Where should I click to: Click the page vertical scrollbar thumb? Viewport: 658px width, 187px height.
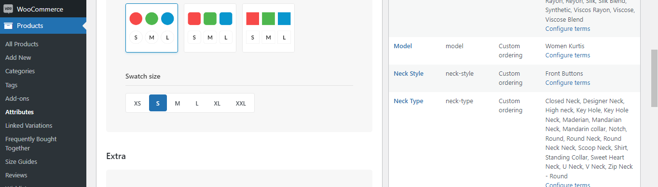point(654,78)
